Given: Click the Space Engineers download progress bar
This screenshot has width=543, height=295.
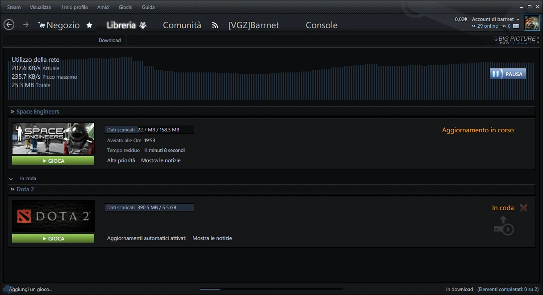Looking at the screenshot, I should point(149,130).
